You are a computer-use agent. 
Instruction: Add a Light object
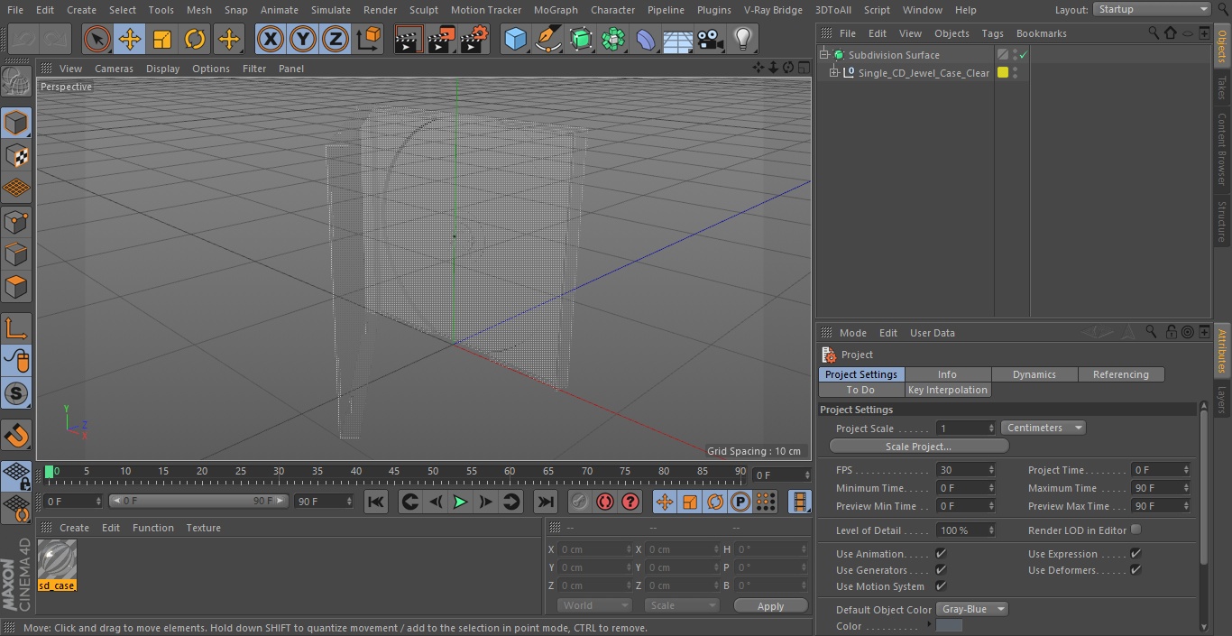point(743,39)
